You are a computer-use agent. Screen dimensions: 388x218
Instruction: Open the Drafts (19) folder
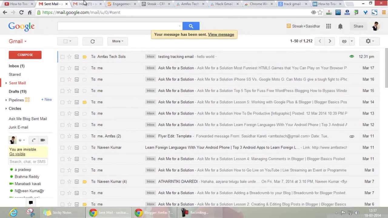click(18, 91)
